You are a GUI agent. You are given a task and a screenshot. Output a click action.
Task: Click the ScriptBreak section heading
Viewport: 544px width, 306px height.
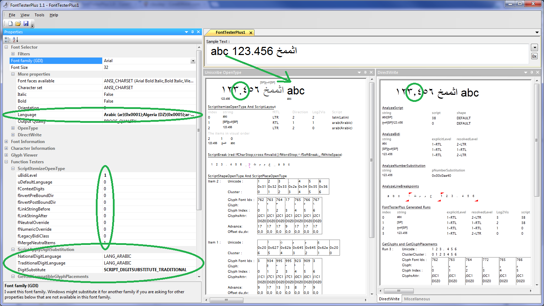pos(275,155)
